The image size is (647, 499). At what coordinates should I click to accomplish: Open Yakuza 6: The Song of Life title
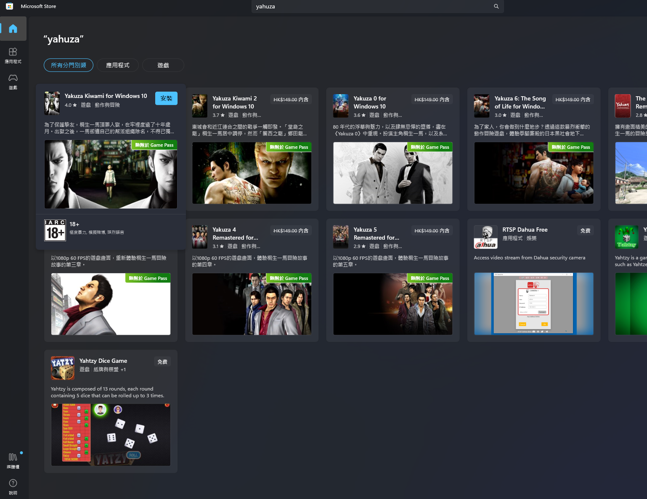(520, 102)
